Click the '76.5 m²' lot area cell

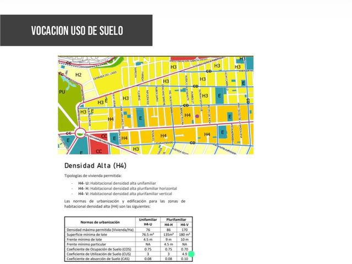[x=148, y=235]
